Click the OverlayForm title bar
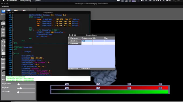This screenshot has width=183, height=102. coord(91,35)
